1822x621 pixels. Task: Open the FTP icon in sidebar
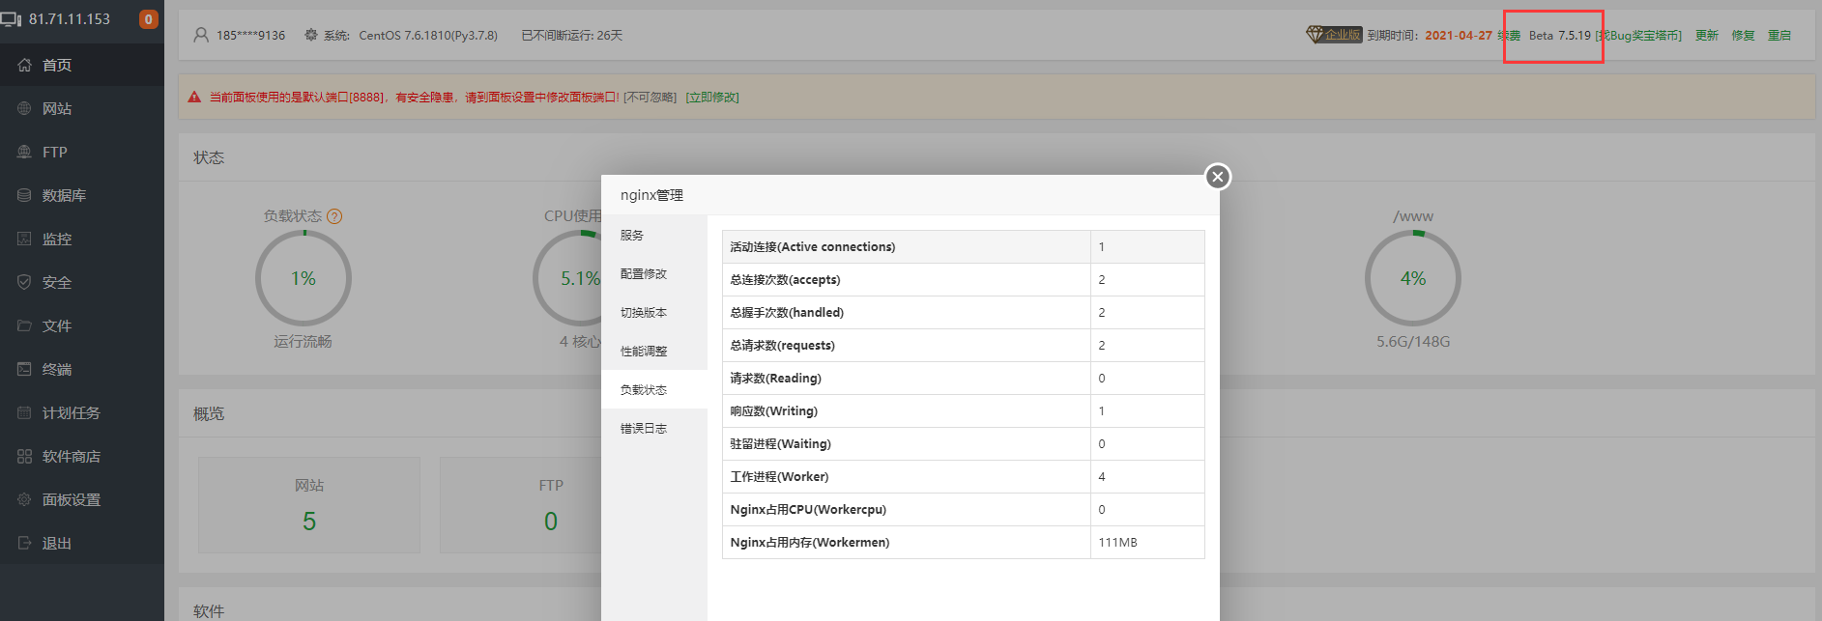[x=24, y=152]
